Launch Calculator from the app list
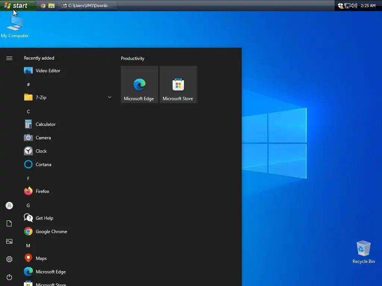The image size is (382, 286). point(68,124)
